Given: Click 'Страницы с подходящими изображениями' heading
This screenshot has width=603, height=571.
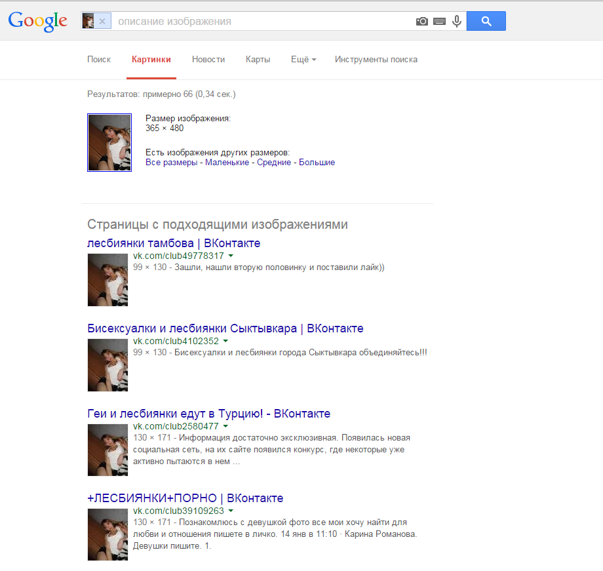Looking at the screenshot, I should [x=218, y=224].
